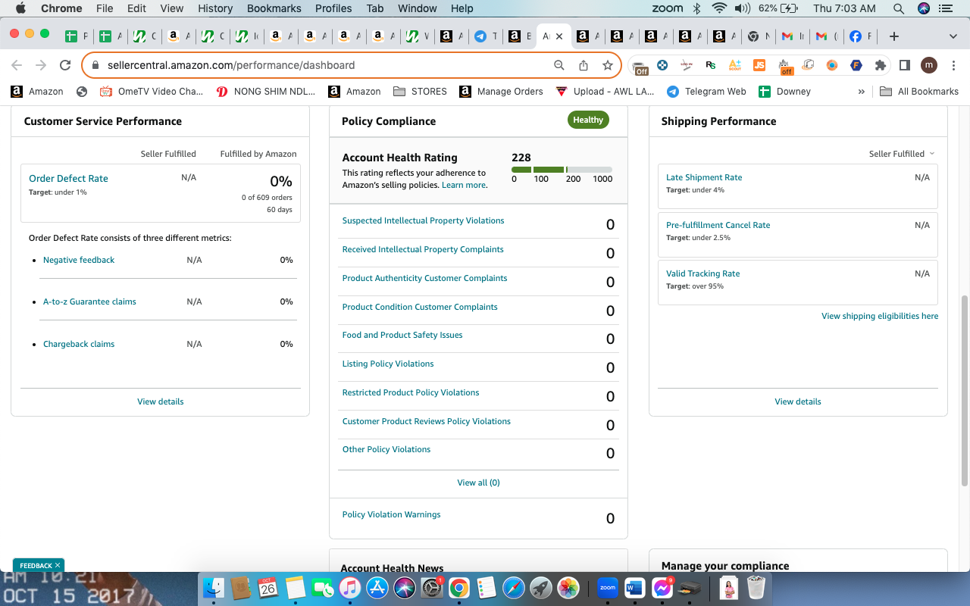Click the orange JS extension icon

coord(759,65)
